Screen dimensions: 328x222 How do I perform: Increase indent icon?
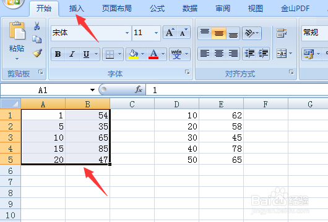[263, 54]
